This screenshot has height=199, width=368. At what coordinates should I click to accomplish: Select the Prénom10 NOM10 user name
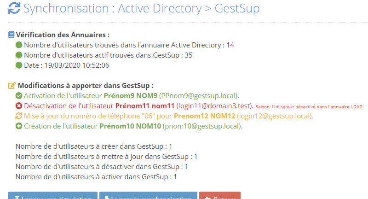(x=130, y=126)
